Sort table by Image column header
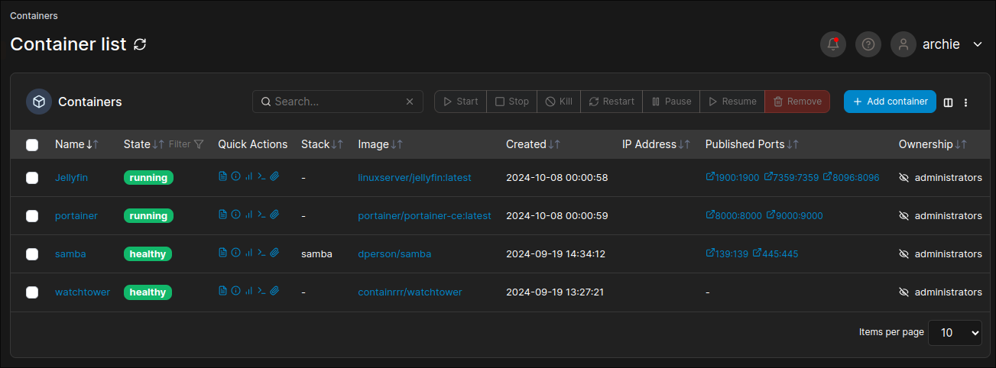This screenshot has height=368, width=996. pos(381,144)
